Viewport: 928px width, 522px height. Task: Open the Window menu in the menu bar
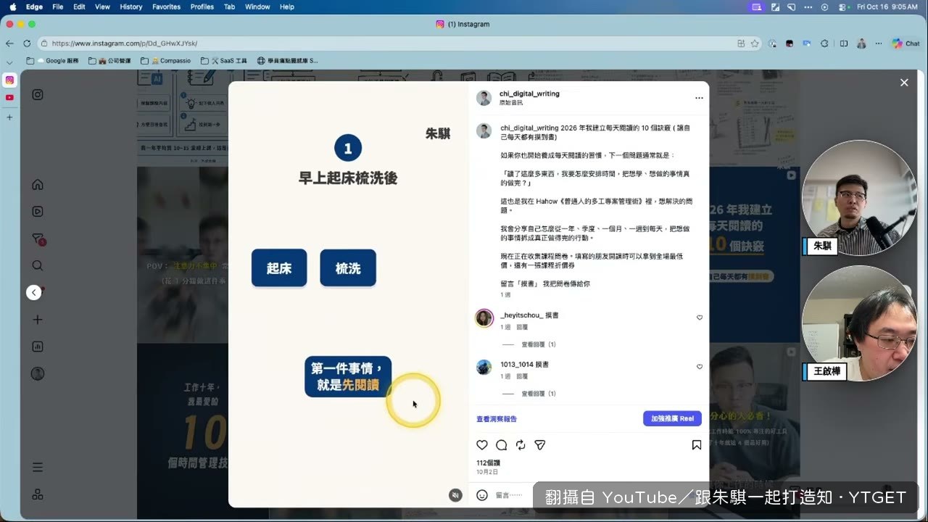pyautogui.click(x=257, y=7)
